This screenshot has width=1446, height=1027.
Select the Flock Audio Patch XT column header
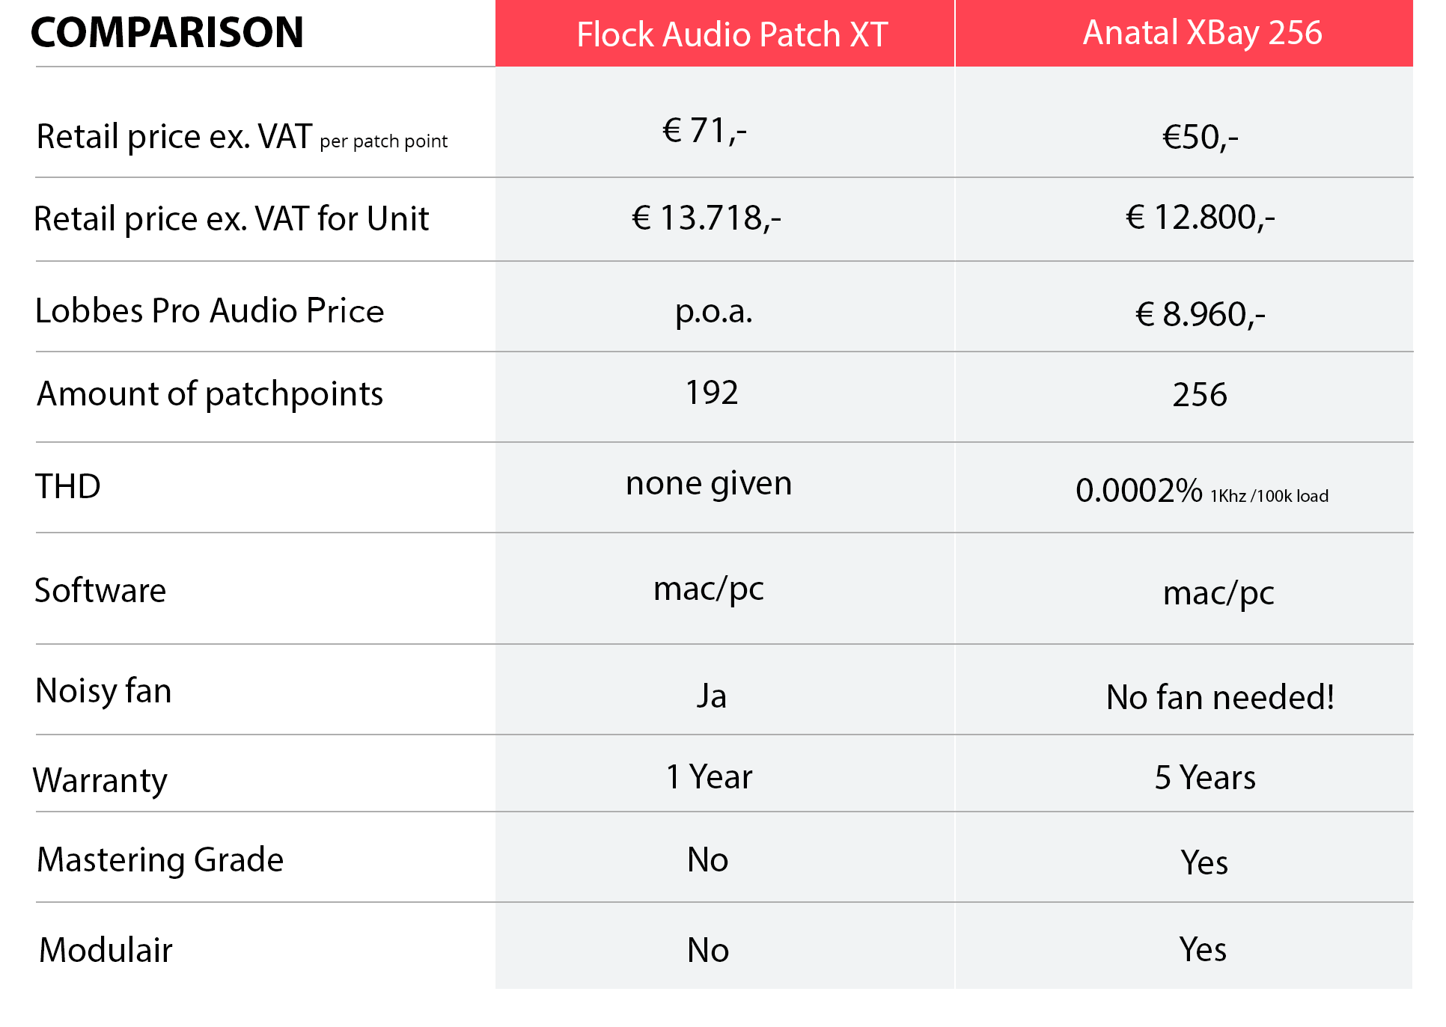pyautogui.click(x=731, y=34)
